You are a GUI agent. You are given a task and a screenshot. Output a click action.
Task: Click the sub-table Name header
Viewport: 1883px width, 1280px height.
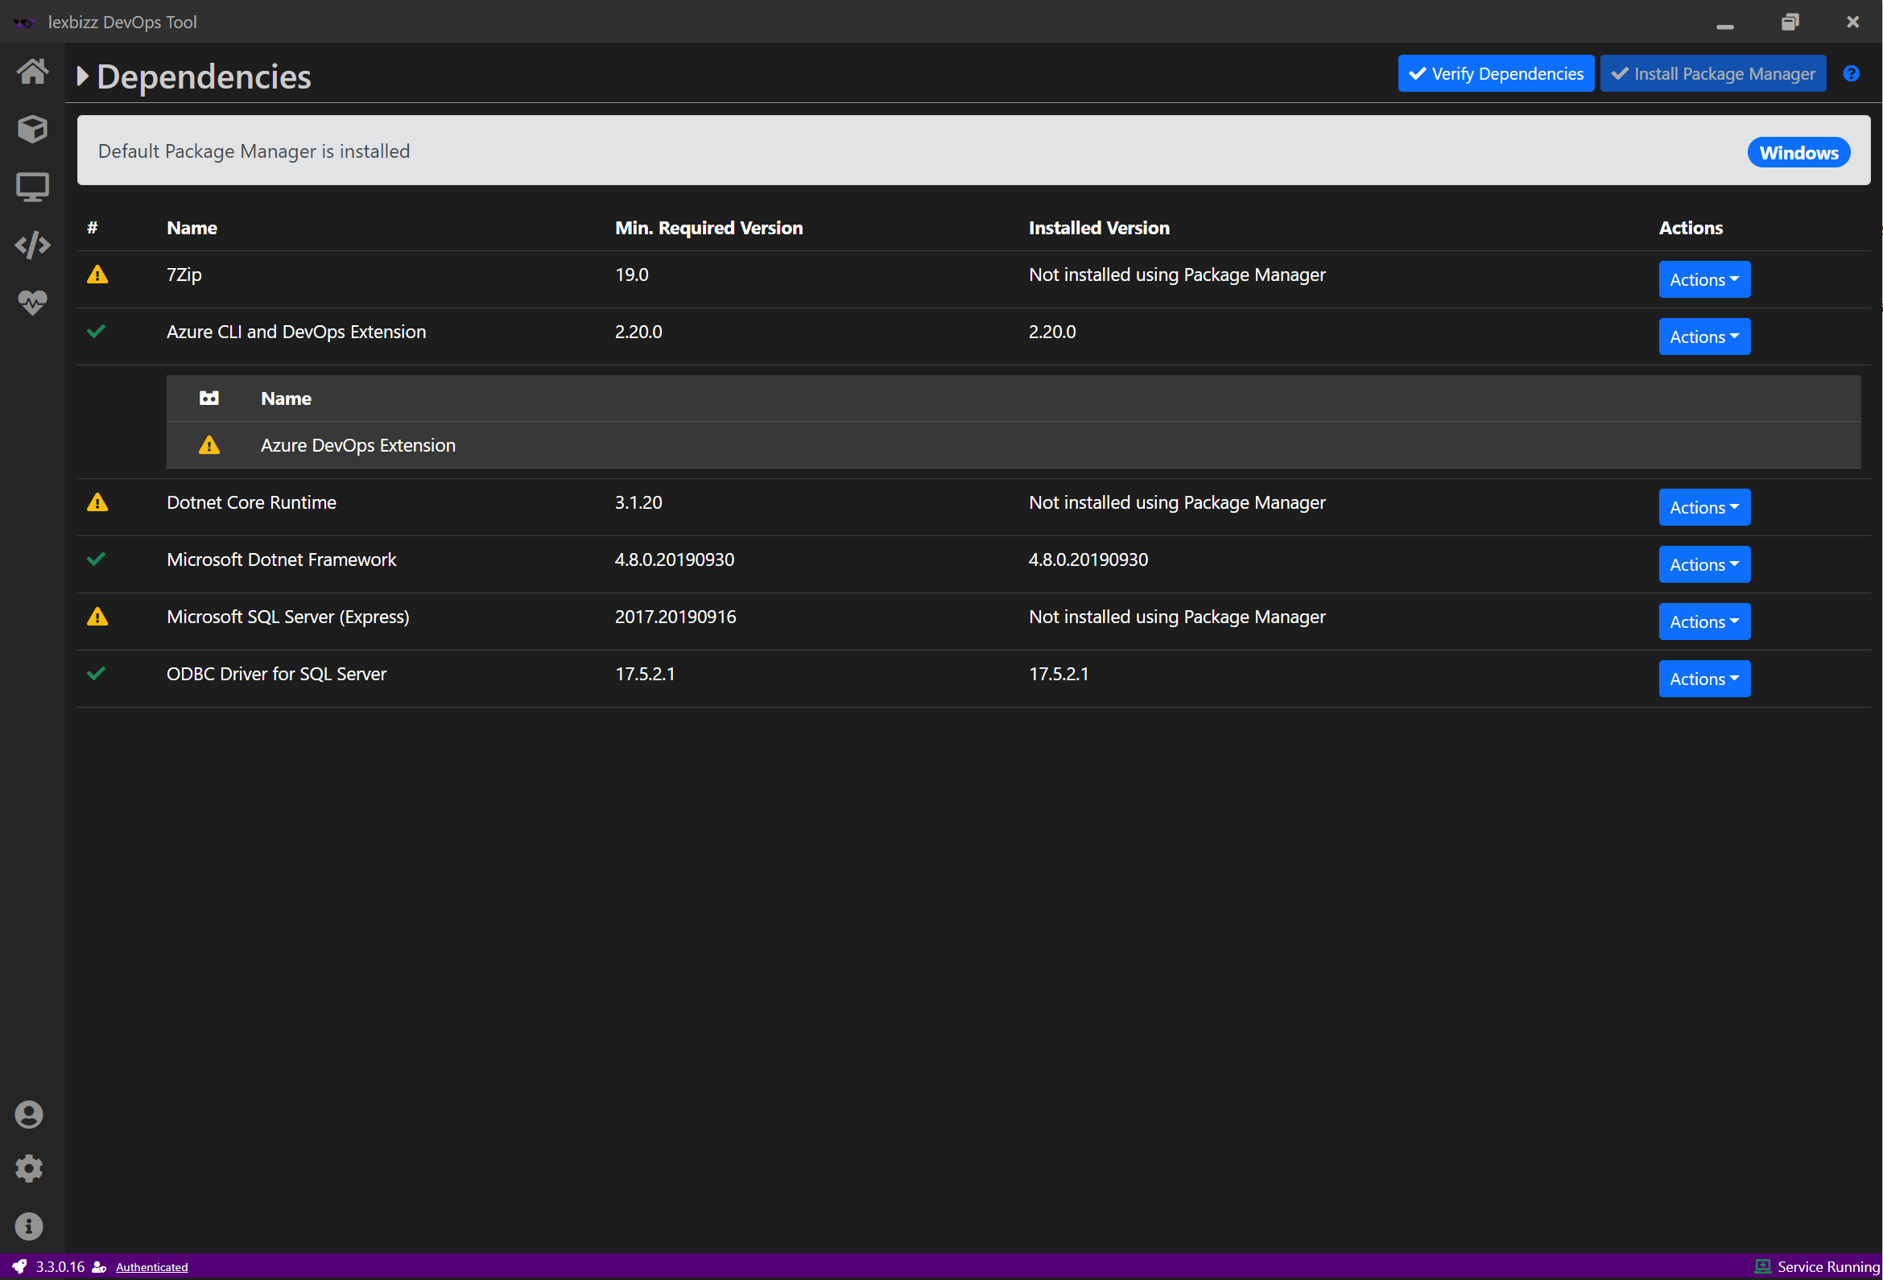coord(286,398)
